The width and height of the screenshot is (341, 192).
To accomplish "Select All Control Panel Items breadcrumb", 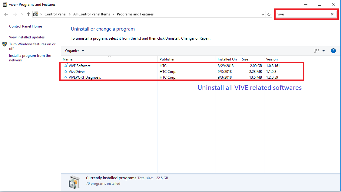I will [x=91, y=14].
